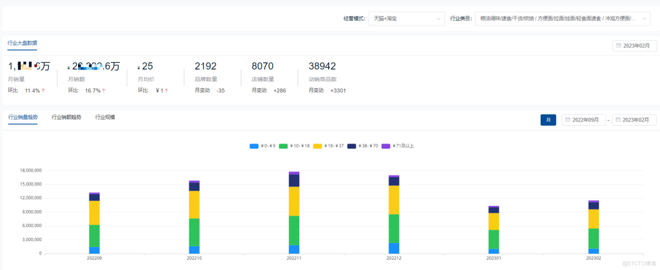Viewport: 660px width, 270px height.
Task: Open the 行业规模 tab
Action: [105, 117]
